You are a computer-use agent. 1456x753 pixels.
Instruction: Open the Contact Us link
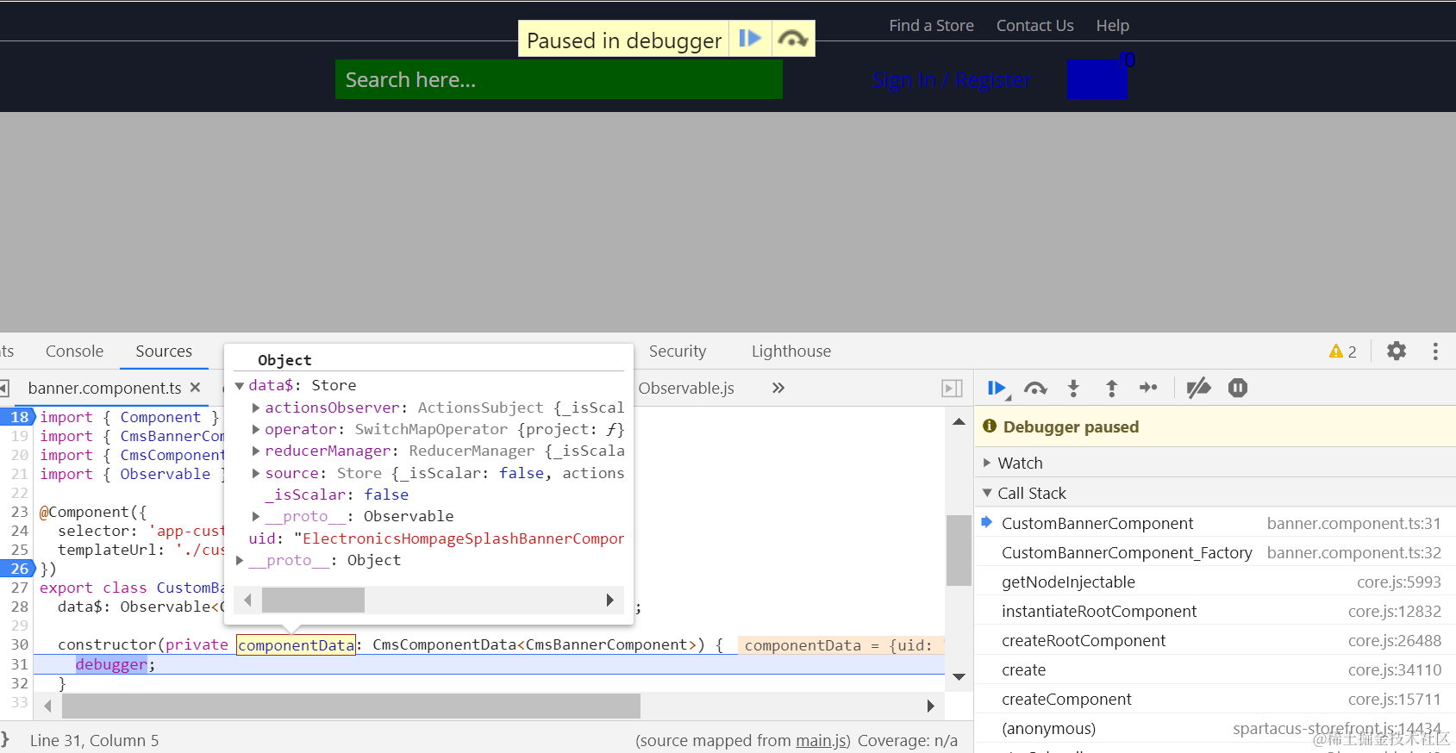tap(1035, 26)
